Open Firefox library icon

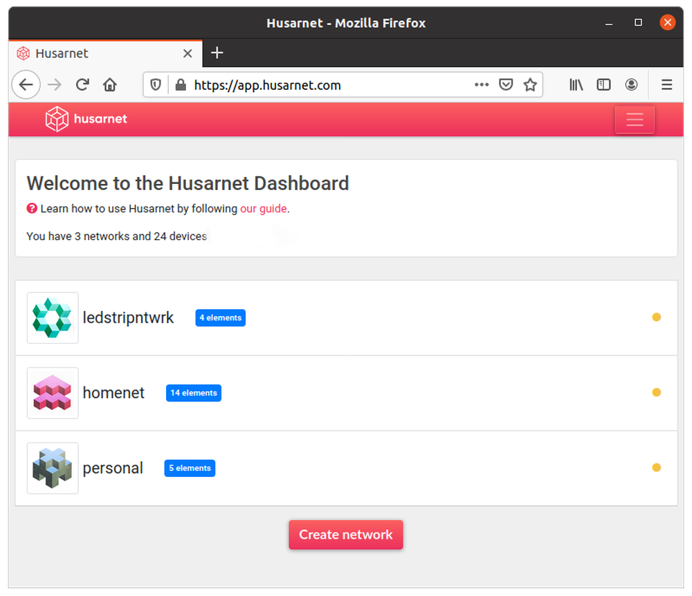coord(576,84)
